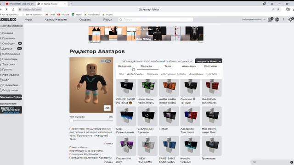Open the Проверка Костюмов link
Viewport: 294px width, 165px height.
(x=84, y=154)
